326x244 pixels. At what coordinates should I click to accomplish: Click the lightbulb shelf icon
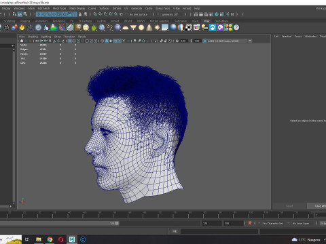pyautogui.click(x=204, y=28)
